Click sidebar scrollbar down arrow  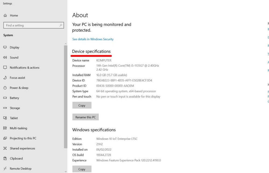point(66,171)
